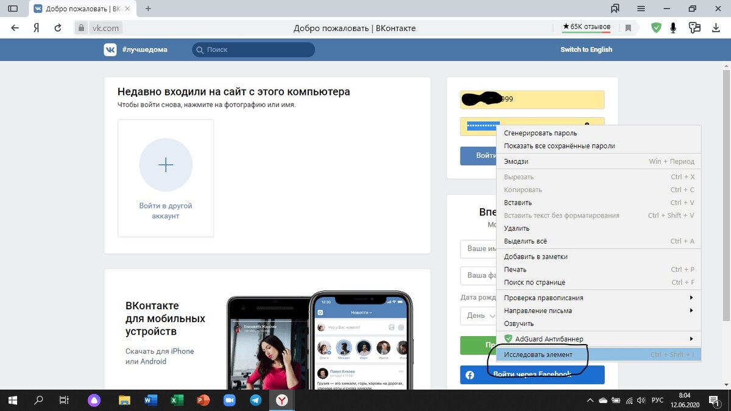This screenshot has height=411, width=731.
Task: Open the bookmarks collections icon in title bar
Action: click(x=615, y=9)
